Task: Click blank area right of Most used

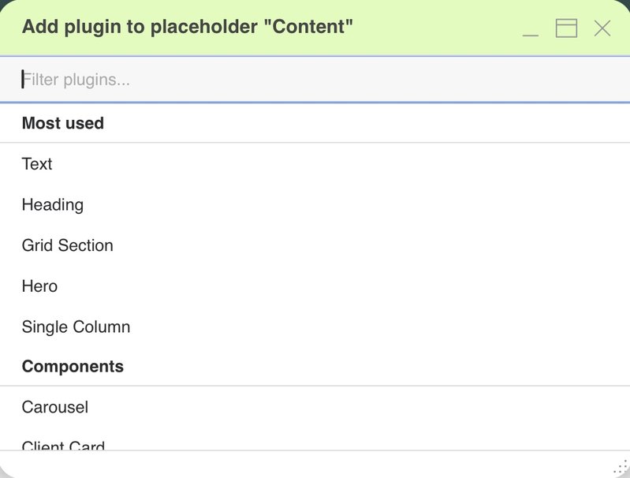Action: [x=366, y=123]
